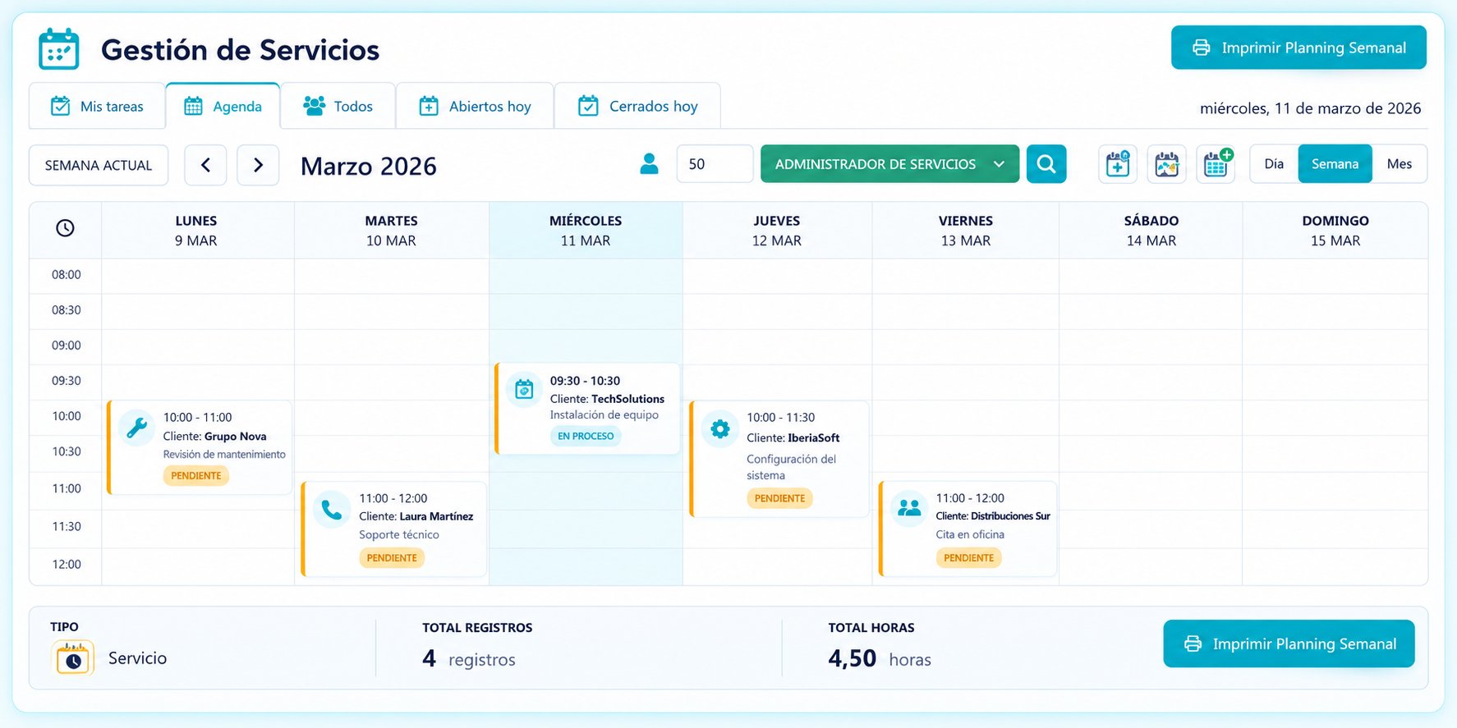
Task: Advance to next week with right chevron
Action: click(x=258, y=165)
